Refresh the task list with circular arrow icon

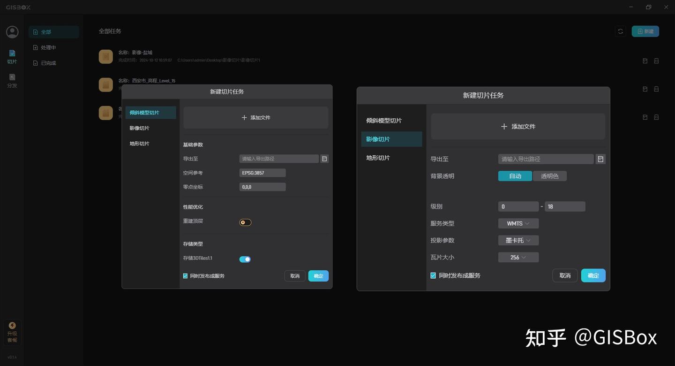click(x=620, y=31)
